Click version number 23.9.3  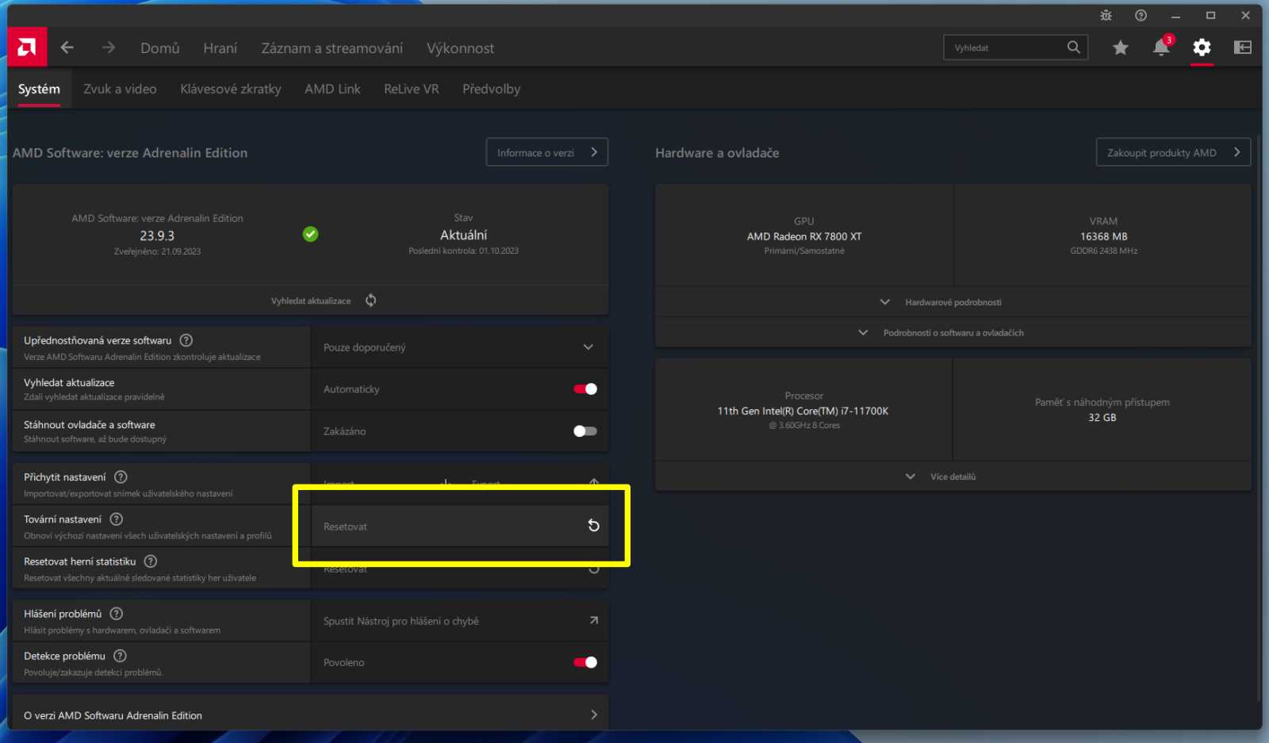(x=157, y=236)
